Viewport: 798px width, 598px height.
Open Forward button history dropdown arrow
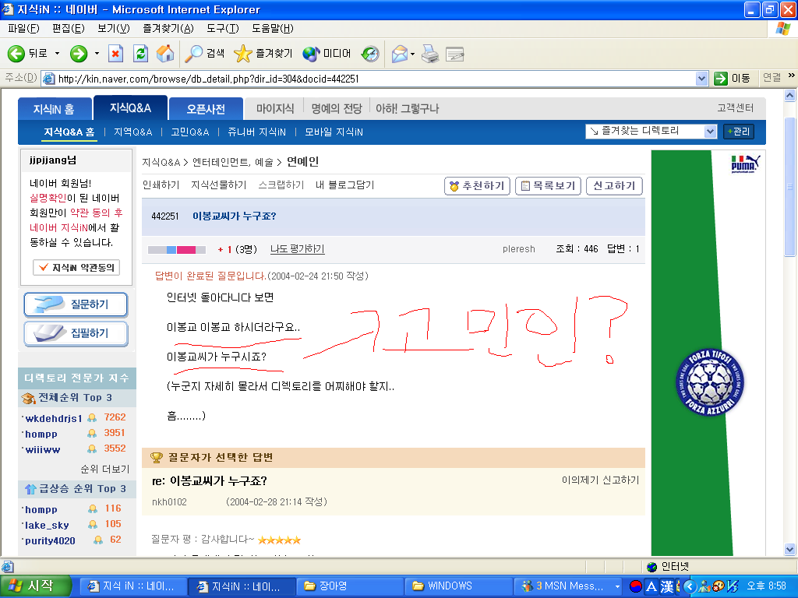tap(97, 54)
